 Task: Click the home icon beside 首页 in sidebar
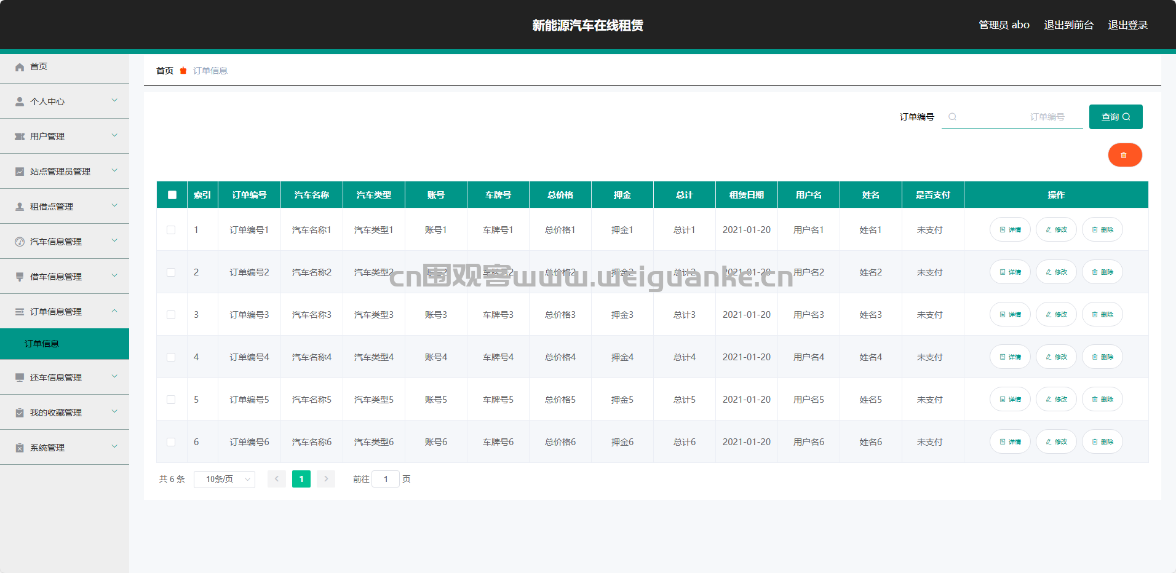[20, 67]
